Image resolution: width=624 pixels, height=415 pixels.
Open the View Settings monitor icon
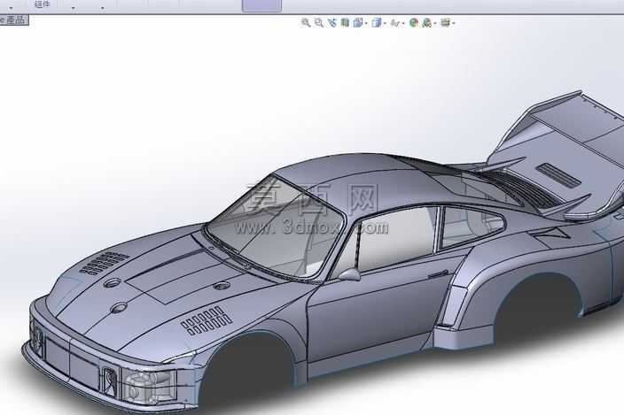(445, 23)
